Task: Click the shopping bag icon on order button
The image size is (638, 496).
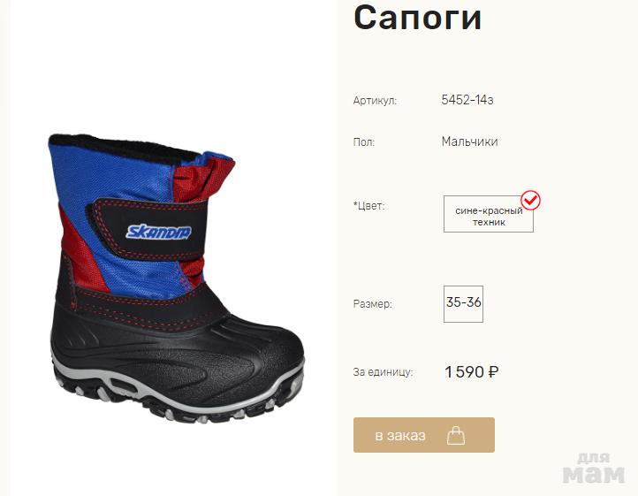Action: point(456,435)
